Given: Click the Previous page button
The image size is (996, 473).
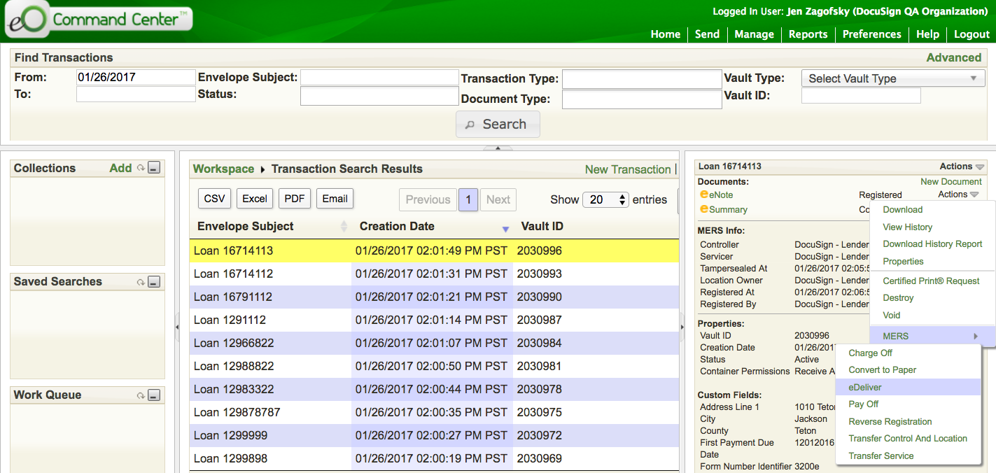Looking at the screenshot, I should pyautogui.click(x=428, y=199).
